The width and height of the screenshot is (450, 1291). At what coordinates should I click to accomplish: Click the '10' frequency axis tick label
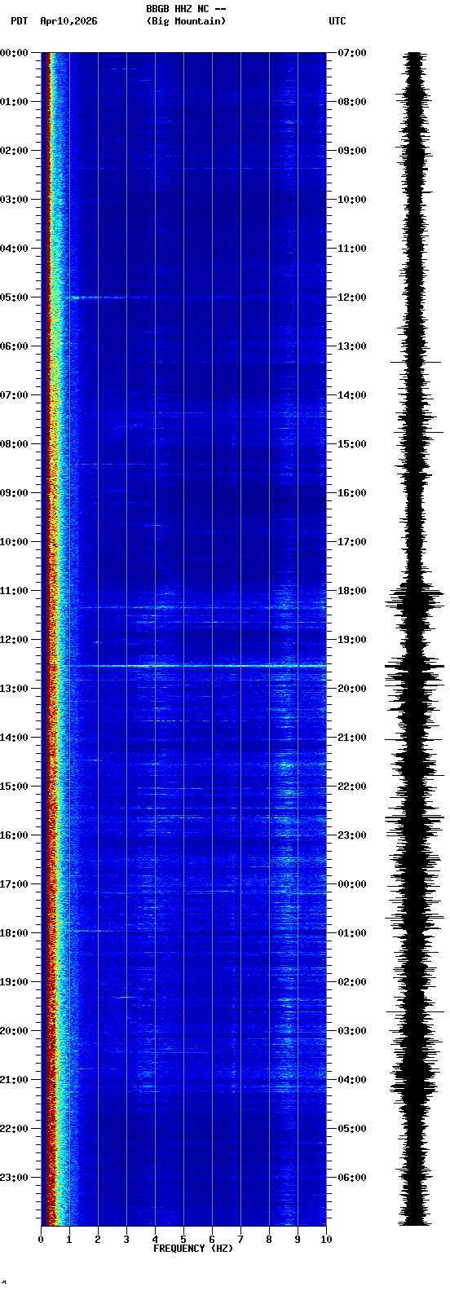(x=326, y=1240)
